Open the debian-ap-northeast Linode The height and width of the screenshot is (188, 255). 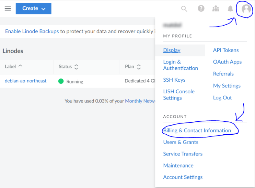25,81
